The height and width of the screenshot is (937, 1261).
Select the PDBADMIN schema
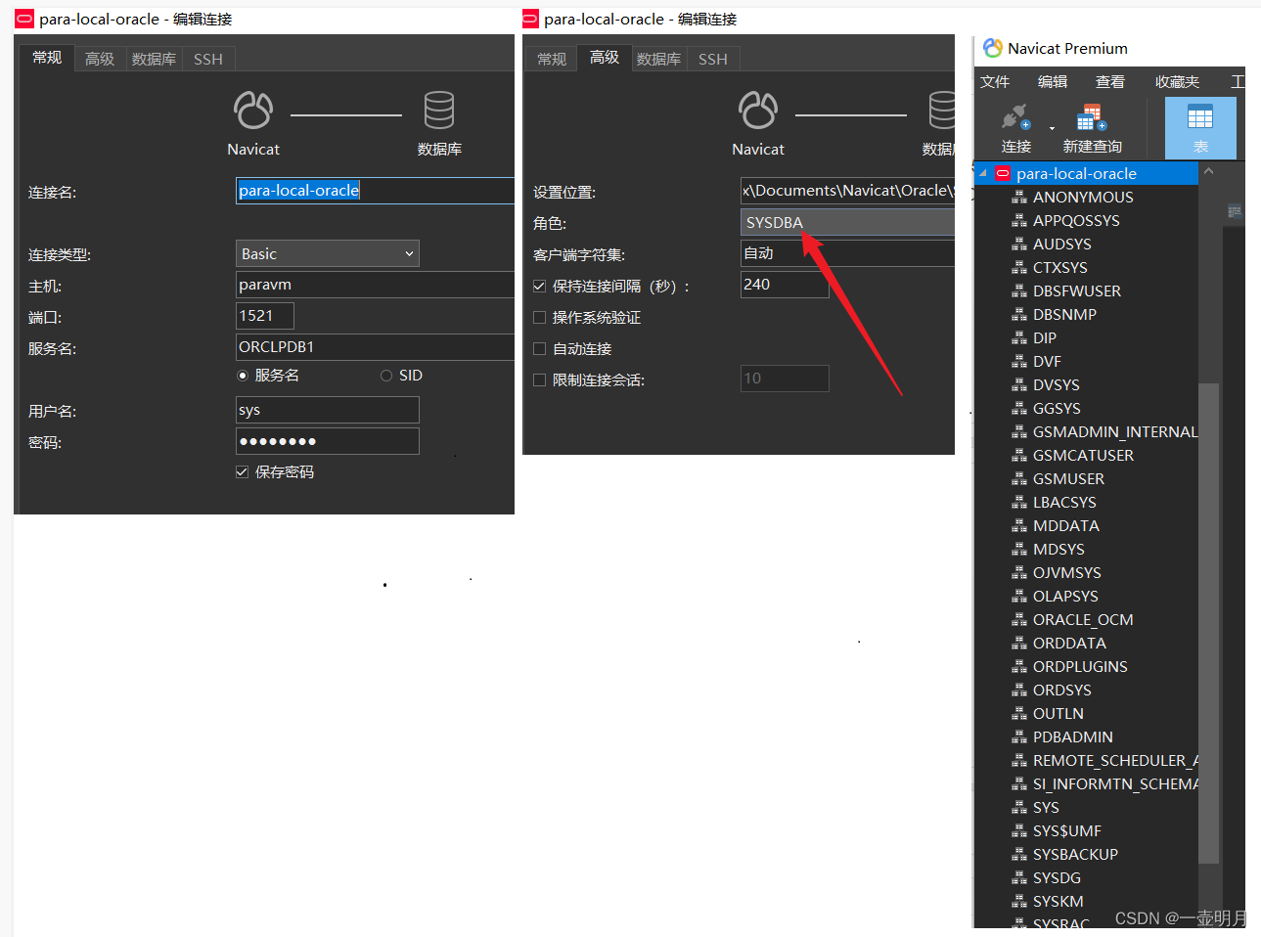tap(1073, 736)
